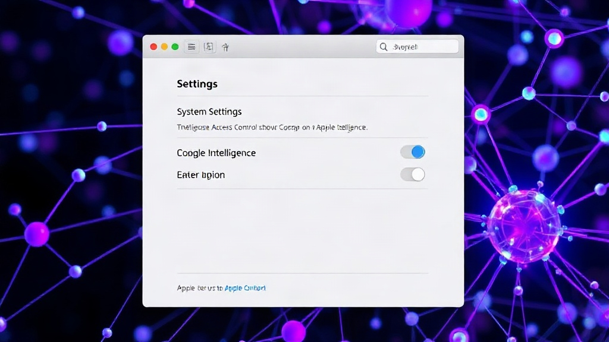Image resolution: width=609 pixels, height=342 pixels.
Task: Click the square panel icon in toolbar
Action: pos(209,47)
